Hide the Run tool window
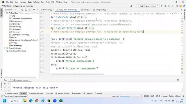The width and height of the screenshot is (186, 104). tap(181, 80)
